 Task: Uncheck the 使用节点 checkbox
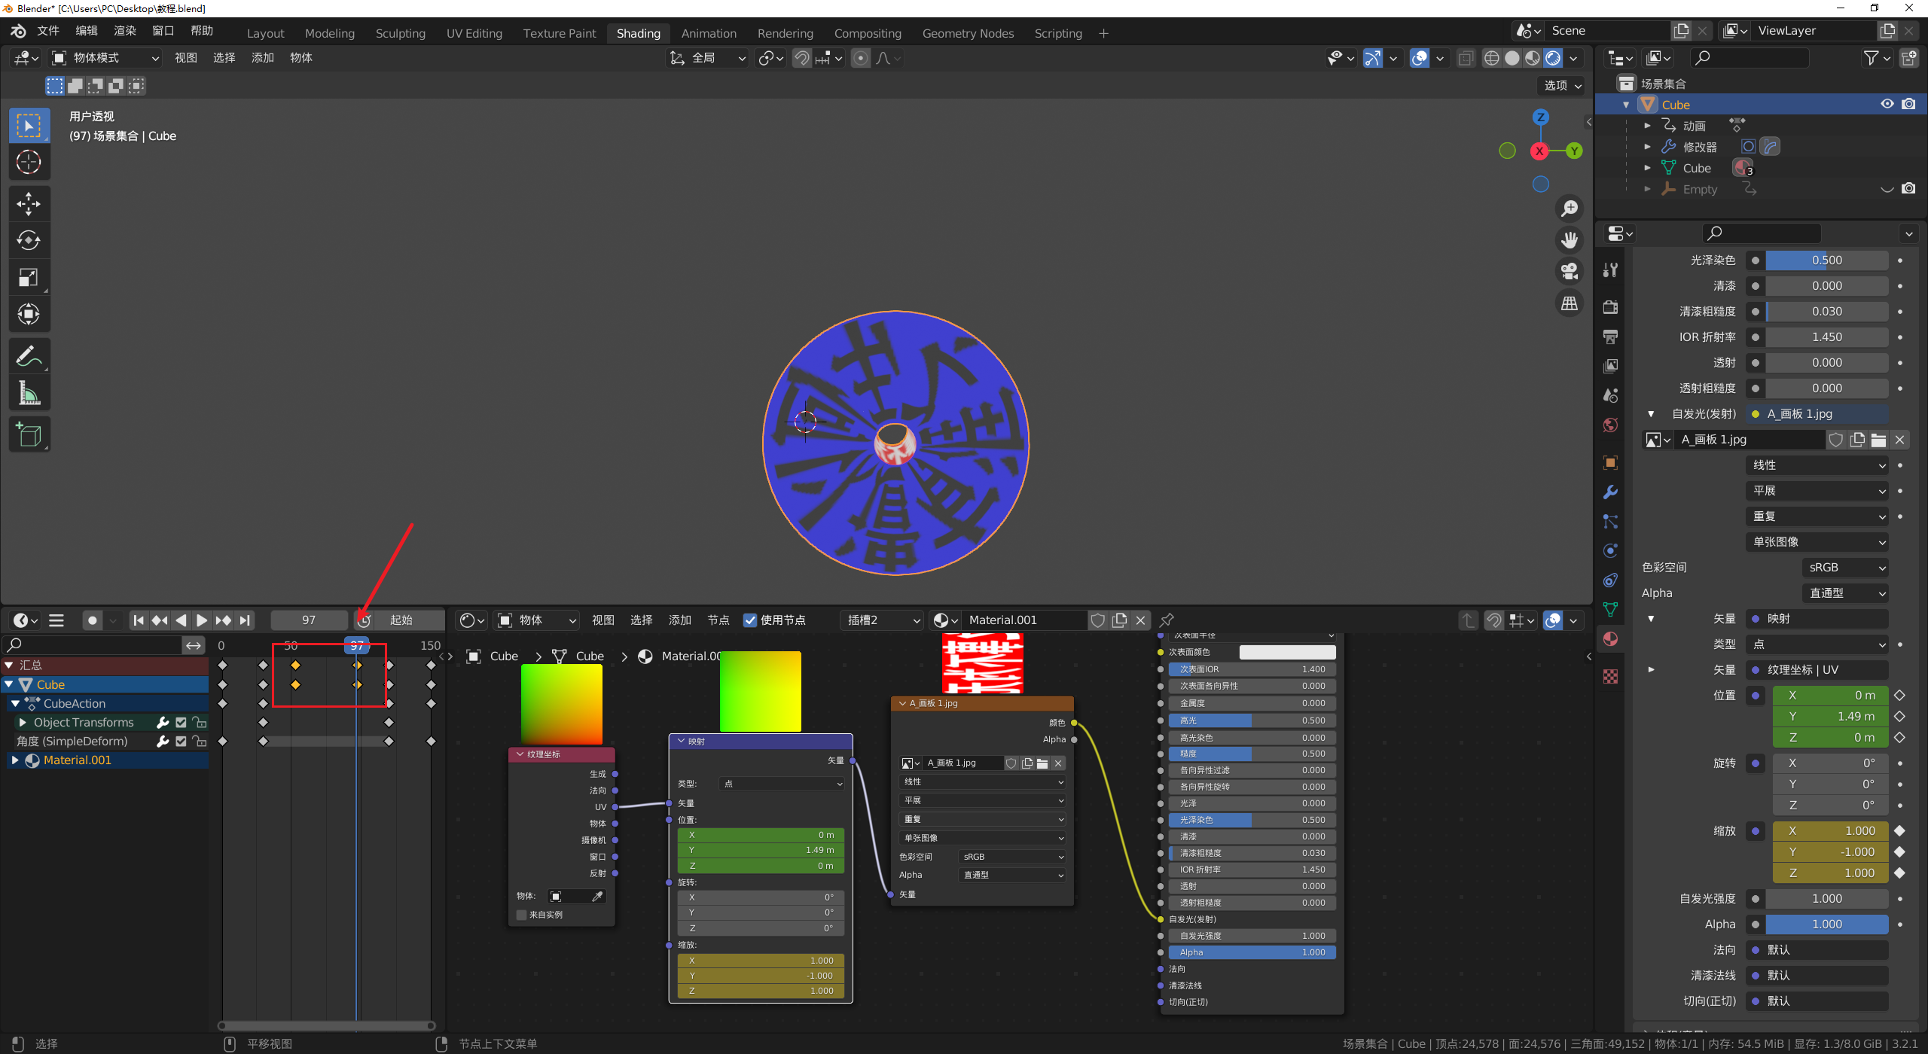pyautogui.click(x=750, y=620)
